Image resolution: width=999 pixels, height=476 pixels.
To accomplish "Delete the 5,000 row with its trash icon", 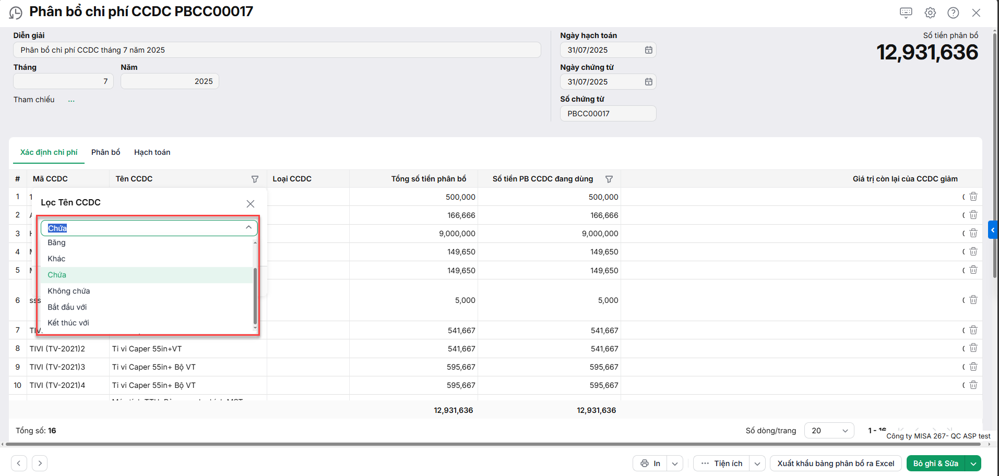I will (x=973, y=300).
